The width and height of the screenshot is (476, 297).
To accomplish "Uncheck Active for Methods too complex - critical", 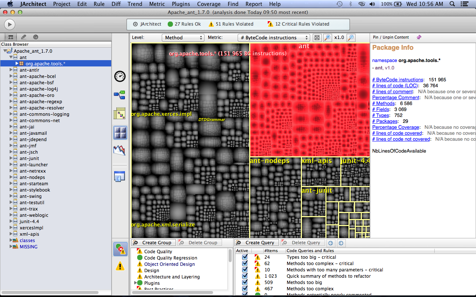I will (x=245, y=264).
